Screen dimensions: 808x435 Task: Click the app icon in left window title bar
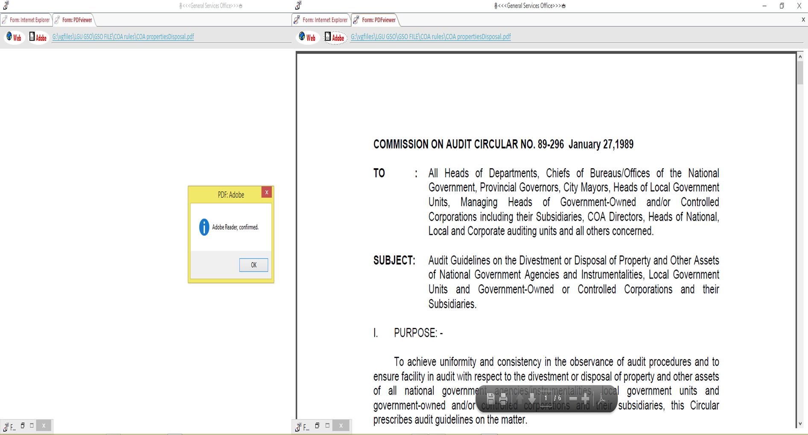tap(6, 6)
